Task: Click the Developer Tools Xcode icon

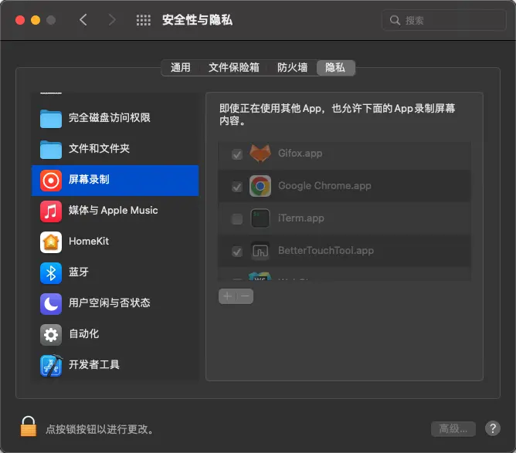Action: pos(51,366)
